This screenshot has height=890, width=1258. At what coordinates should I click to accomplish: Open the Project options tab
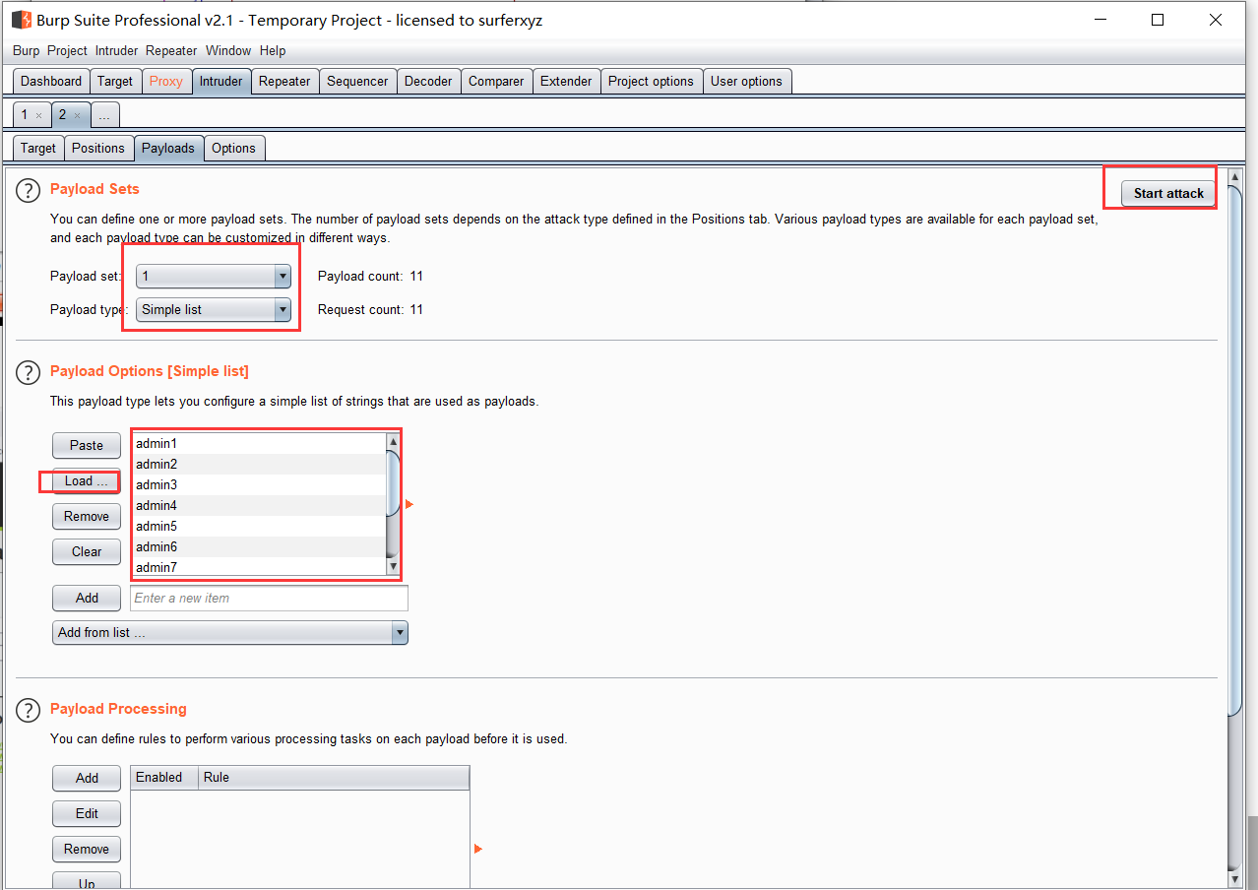pos(651,82)
